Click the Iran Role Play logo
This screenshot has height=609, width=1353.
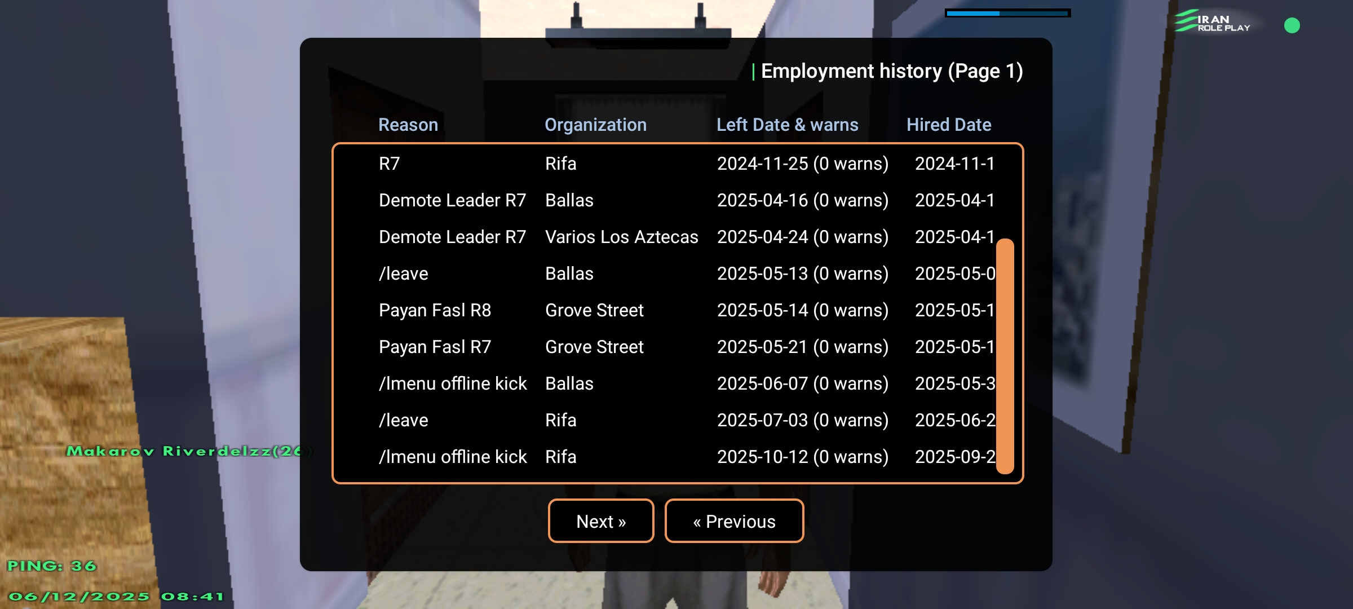1213,23
